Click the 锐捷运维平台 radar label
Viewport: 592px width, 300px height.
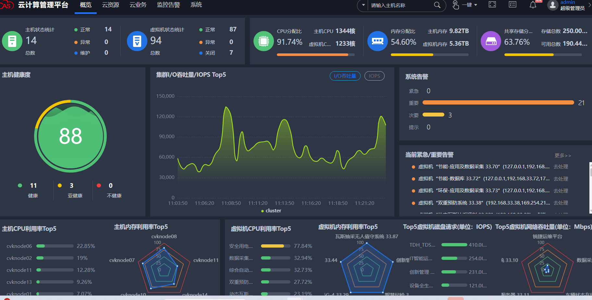click(x=548, y=236)
